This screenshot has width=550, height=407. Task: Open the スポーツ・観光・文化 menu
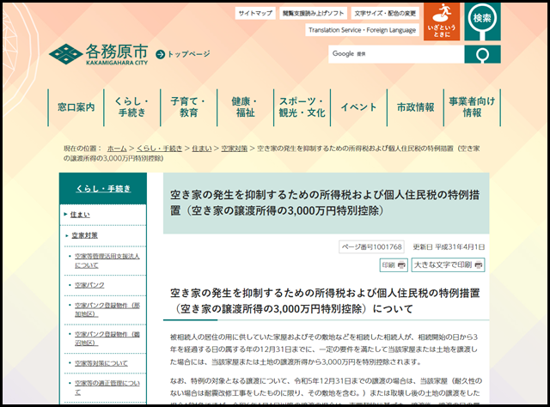pos(302,107)
